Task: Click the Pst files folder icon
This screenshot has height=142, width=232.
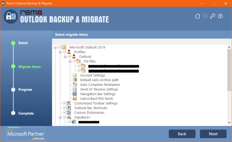Action: click(x=79, y=61)
